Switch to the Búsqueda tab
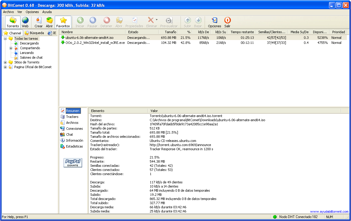This screenshot has height=221, width=351. click(x=34, y=33)
